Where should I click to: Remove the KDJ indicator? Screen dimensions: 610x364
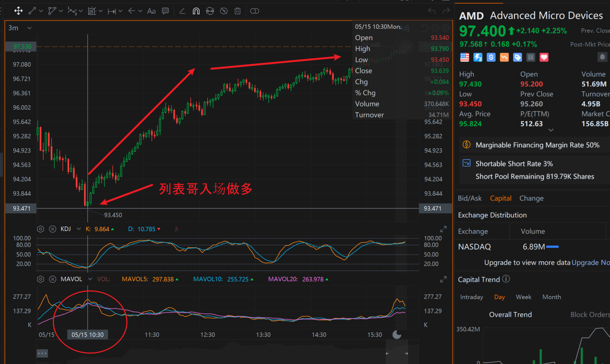tap(53, 229)
